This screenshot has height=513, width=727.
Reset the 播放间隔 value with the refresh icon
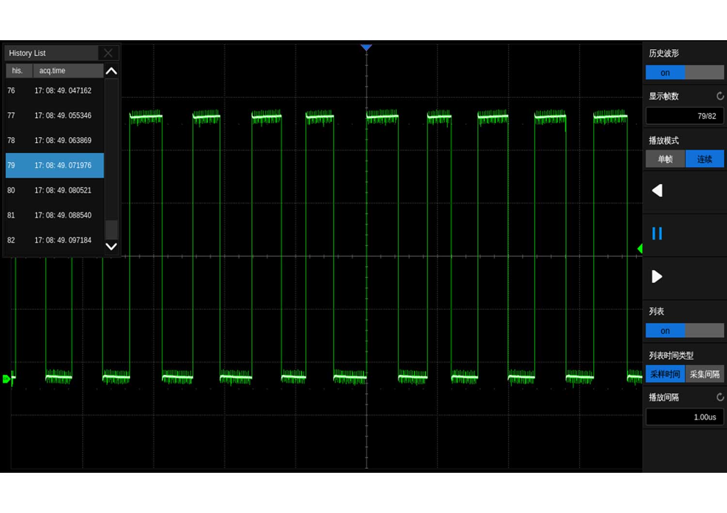tap(720, 397)
